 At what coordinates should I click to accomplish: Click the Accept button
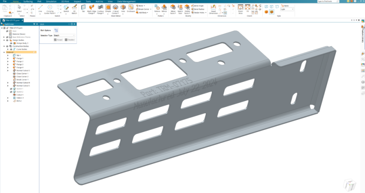(58, 40)
